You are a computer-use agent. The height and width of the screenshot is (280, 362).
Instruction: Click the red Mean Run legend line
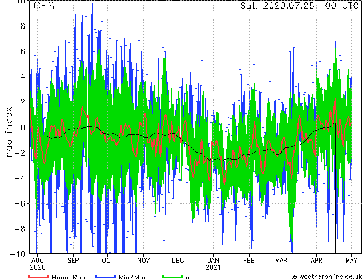(38, 277)
